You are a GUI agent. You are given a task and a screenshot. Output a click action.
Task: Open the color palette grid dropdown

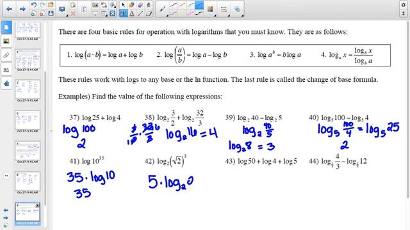pos(210,10)
